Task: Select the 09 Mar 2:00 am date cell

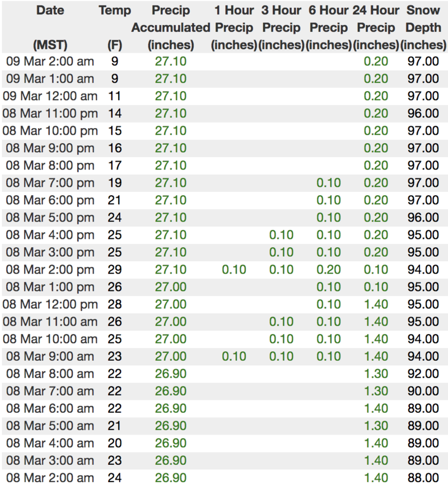Action: coord(49,61)
